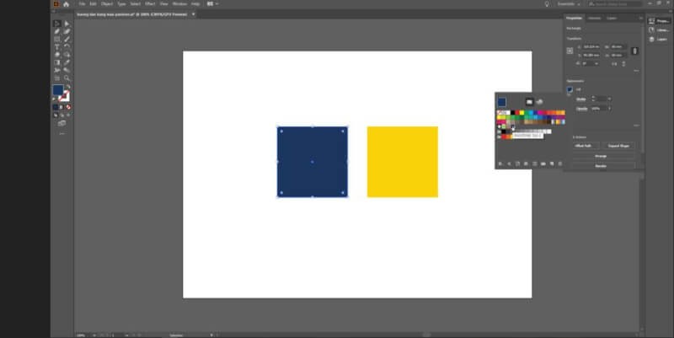Open the Object menu

point(107,4)
